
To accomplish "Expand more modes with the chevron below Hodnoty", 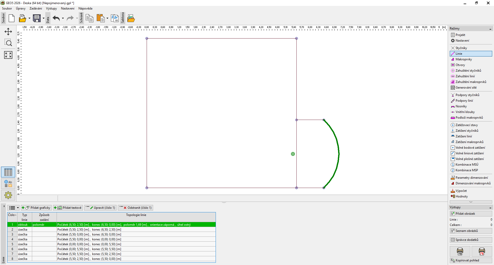I will [x=471, y=202].
